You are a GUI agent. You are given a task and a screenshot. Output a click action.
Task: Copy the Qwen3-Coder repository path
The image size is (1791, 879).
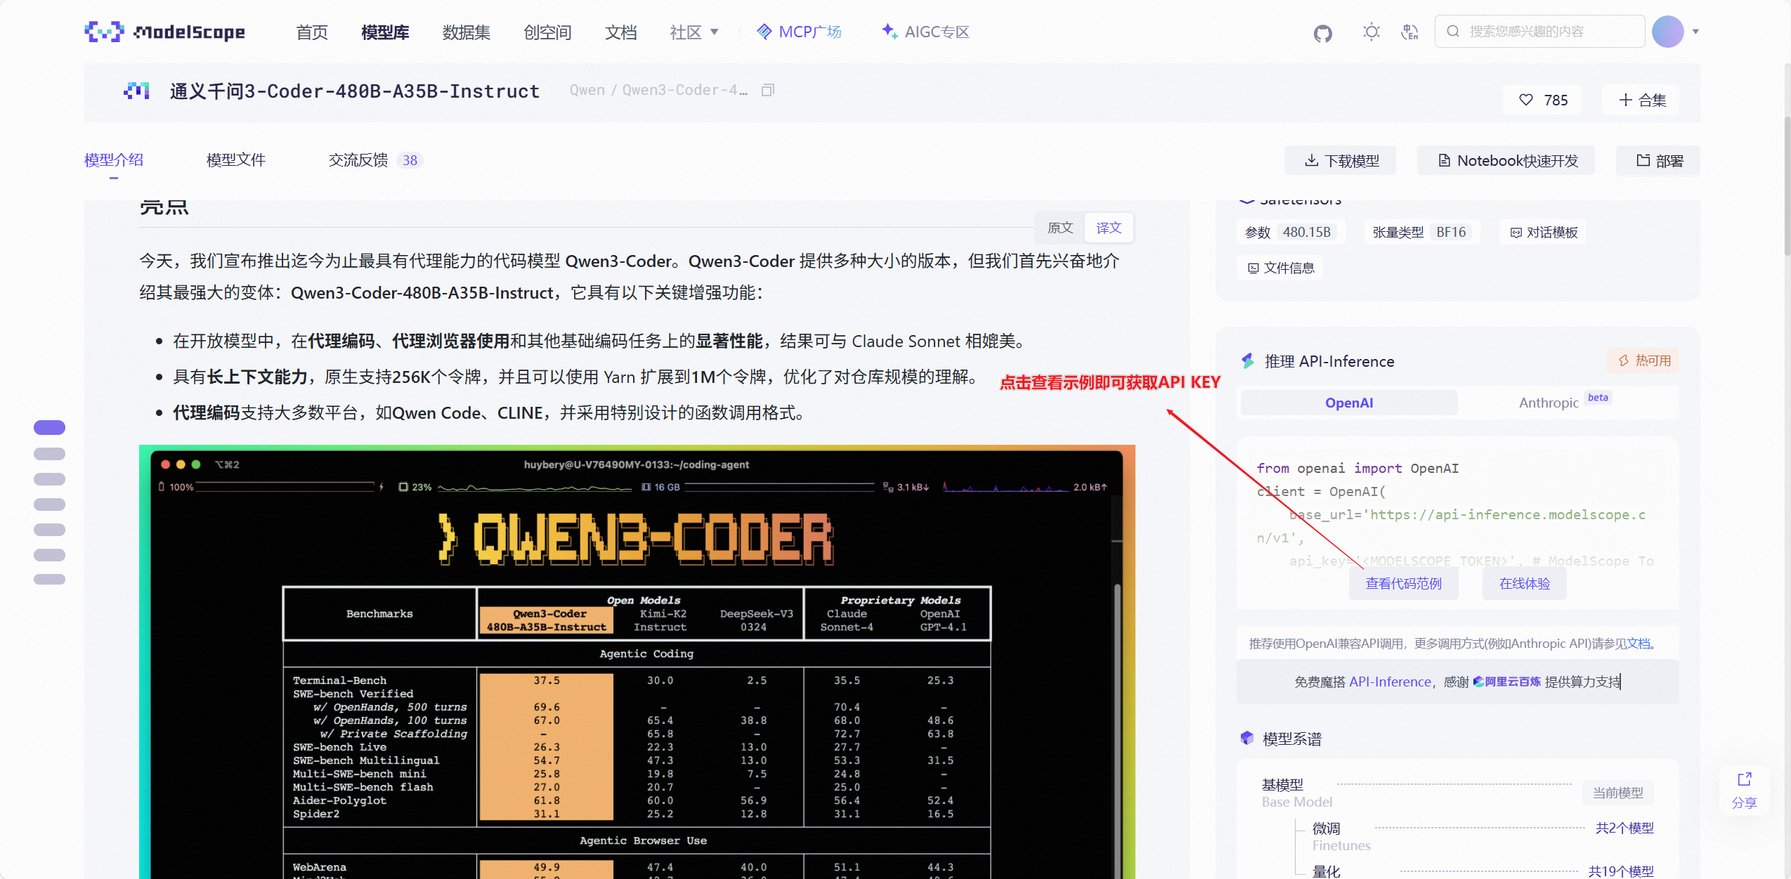click(x=767, y=89)
